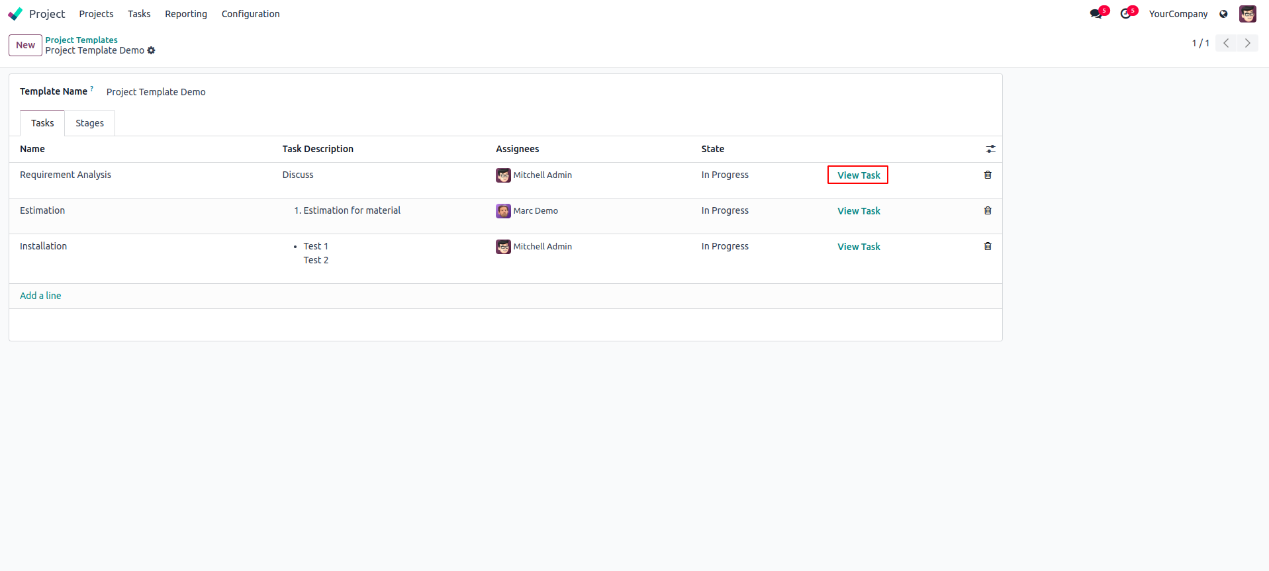Click the gear icon beside Project Template Demo

tap(152, 50)
